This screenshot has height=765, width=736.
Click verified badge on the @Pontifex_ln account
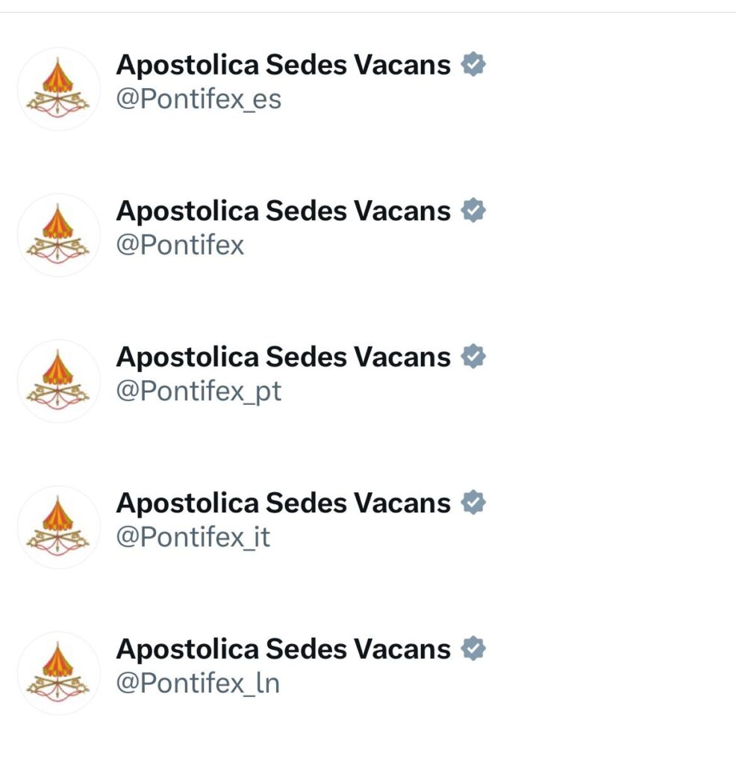click(473, 649)
